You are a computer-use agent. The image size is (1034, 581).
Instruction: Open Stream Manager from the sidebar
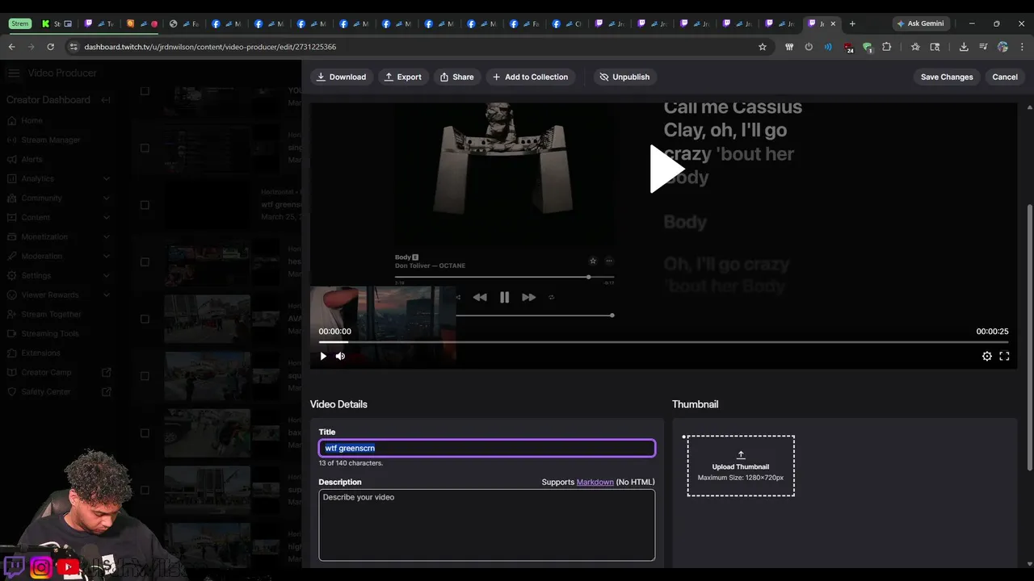(51, 140)
